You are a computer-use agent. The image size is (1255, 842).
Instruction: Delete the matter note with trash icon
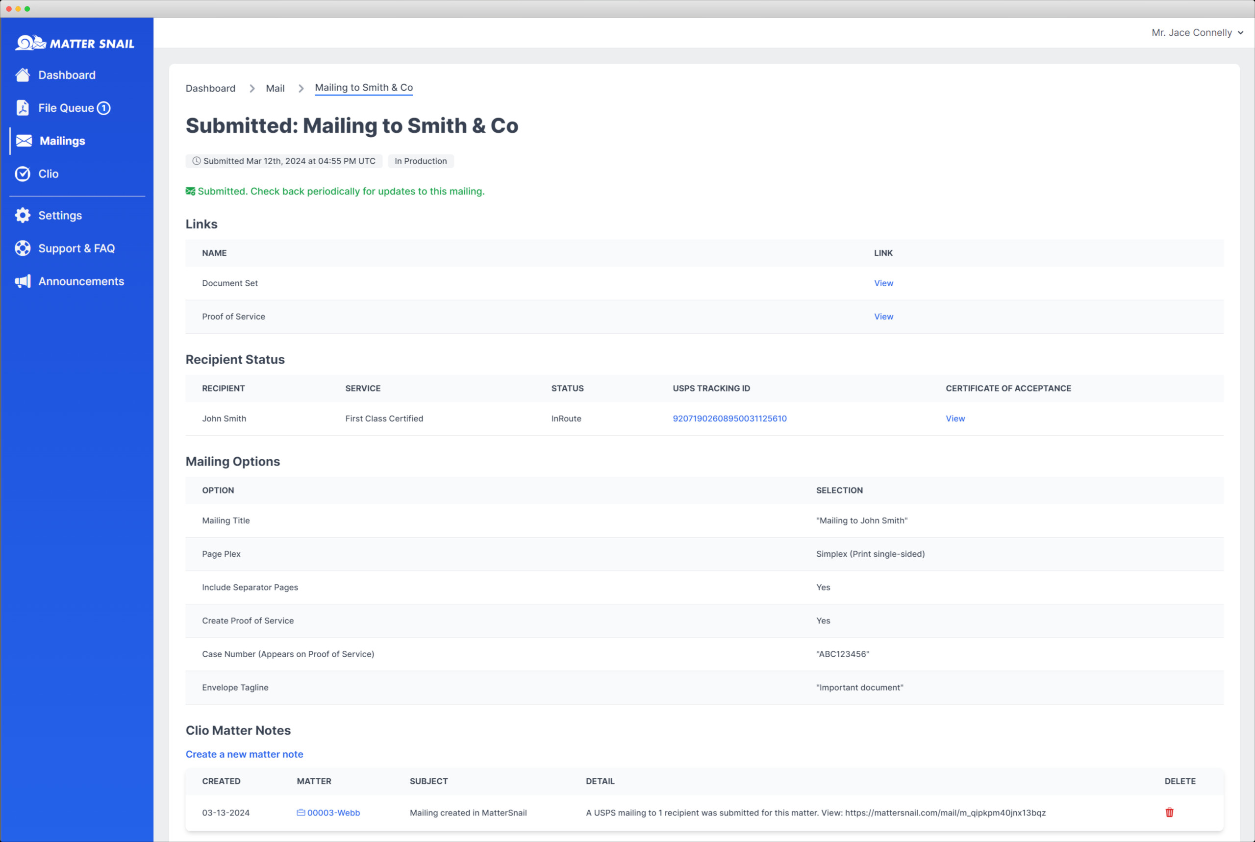[1169, 813]
